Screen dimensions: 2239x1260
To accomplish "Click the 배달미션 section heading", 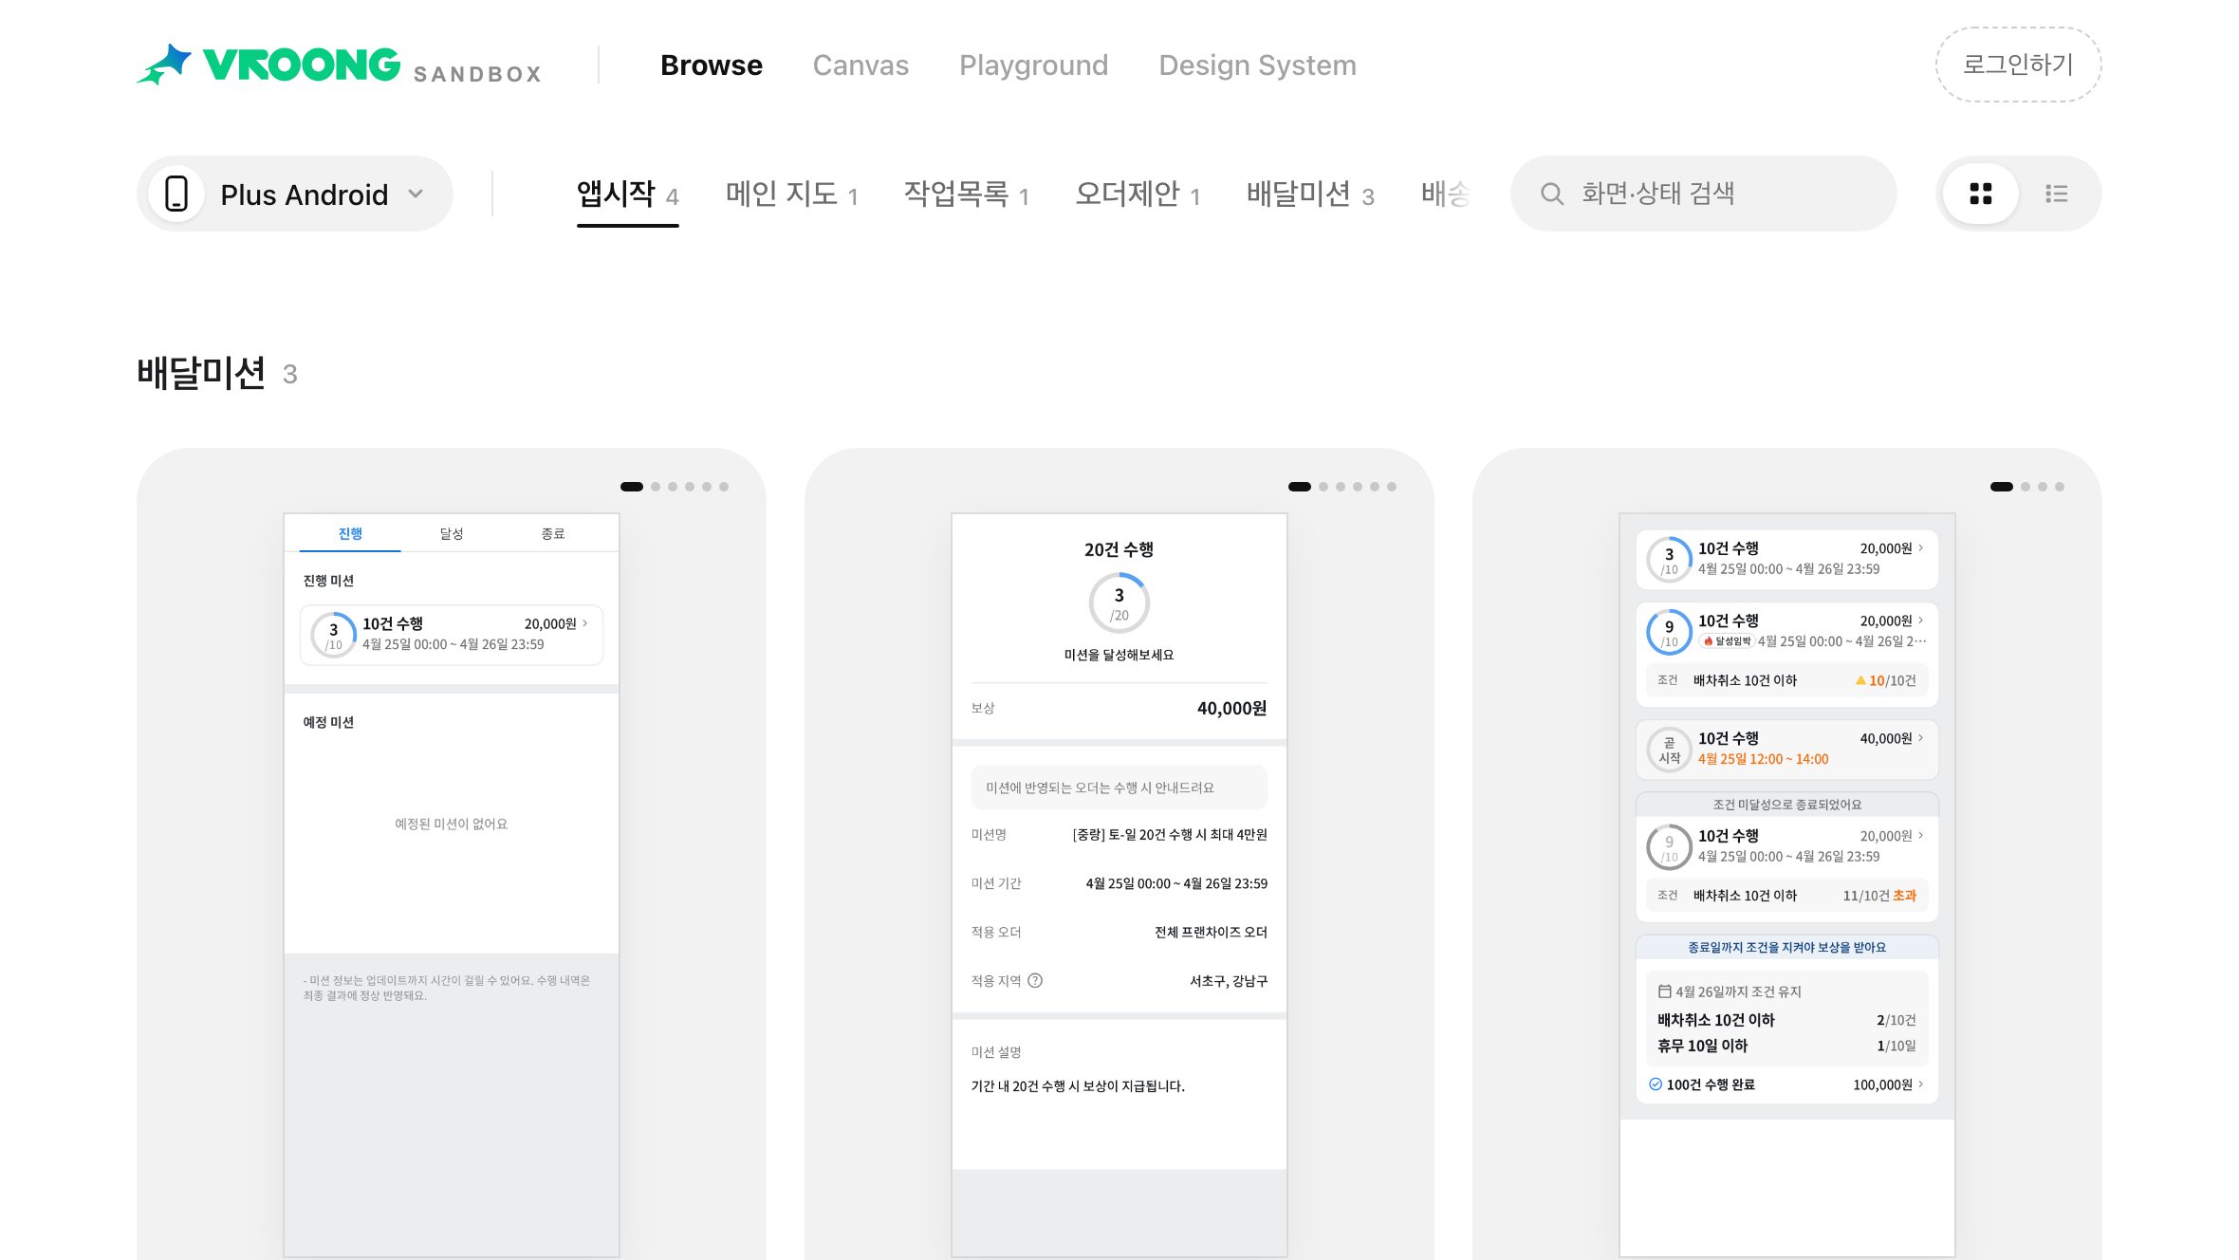I will [200, 373].
